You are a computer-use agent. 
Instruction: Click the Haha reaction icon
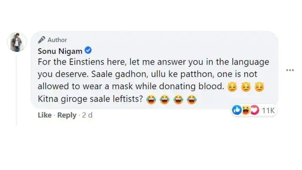pos(246,110)
